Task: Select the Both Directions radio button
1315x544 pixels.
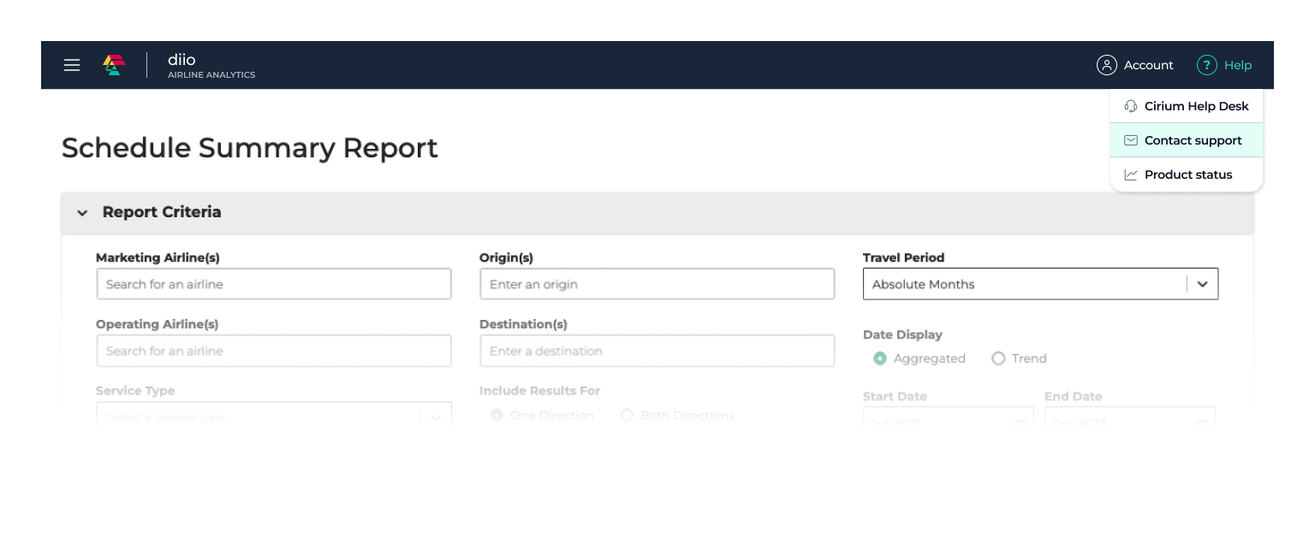Action: coord(627,416)
